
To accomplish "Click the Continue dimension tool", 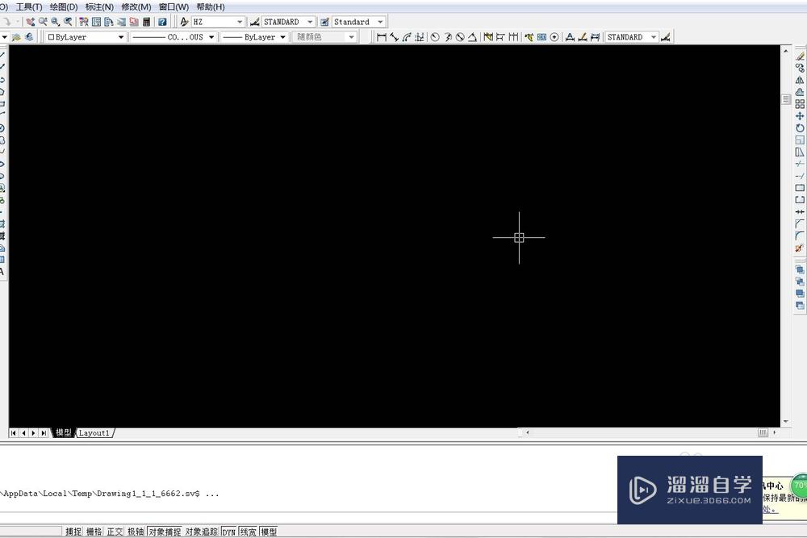I will coord(513,37).
